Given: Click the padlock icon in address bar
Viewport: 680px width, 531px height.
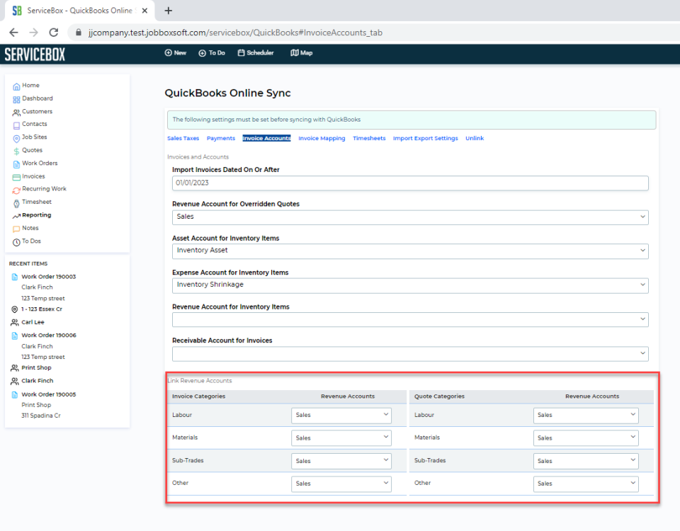Looking at the screenshot, I should tap(79, 33).
